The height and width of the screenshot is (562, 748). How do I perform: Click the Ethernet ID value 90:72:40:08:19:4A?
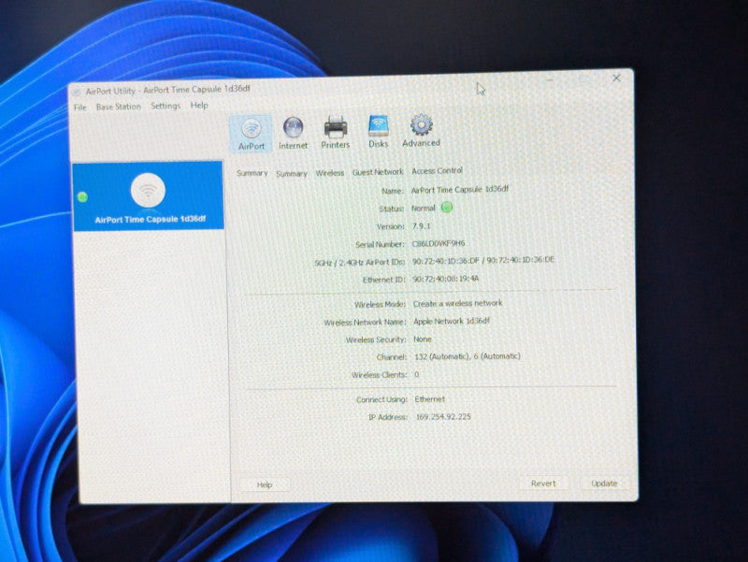[x=446, y=279]
